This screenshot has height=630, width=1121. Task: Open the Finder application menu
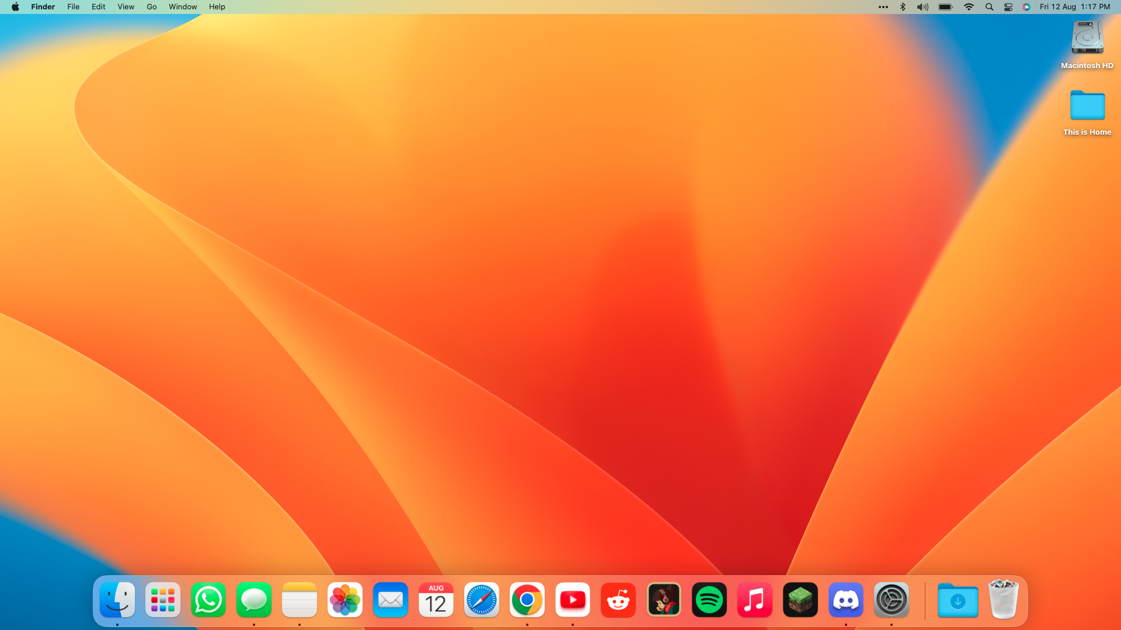(x=43, y=7)
